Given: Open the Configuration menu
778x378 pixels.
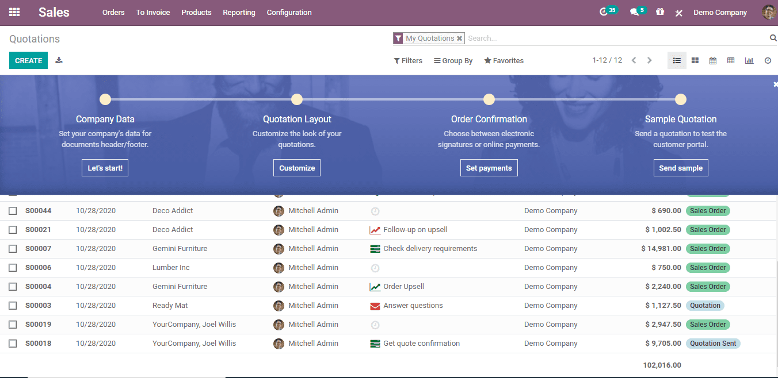Looking at the screenshot, I should (289, 12).
